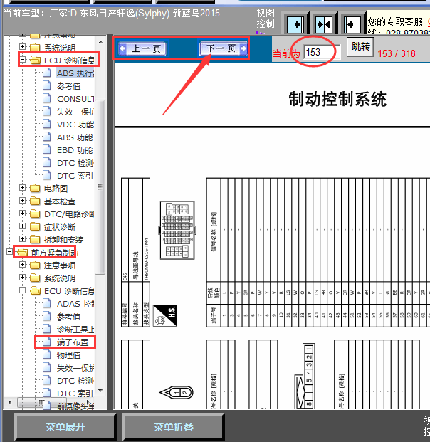Expand the 基本检查 folder
This screenshot has height=442, width=430.
pos(22,201)
